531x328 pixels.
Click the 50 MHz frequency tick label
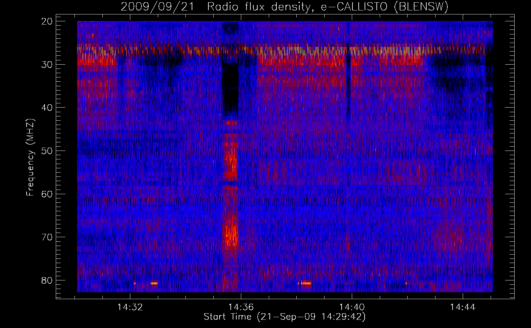47,151
